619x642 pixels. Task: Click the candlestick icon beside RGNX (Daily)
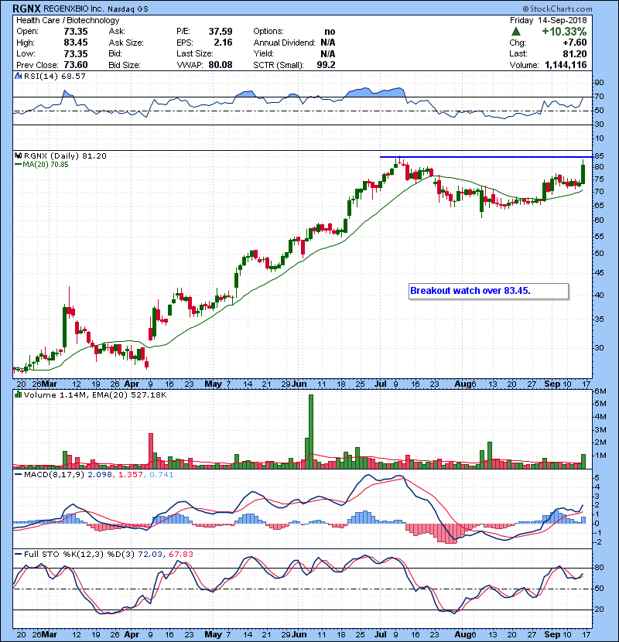[18, 155]
